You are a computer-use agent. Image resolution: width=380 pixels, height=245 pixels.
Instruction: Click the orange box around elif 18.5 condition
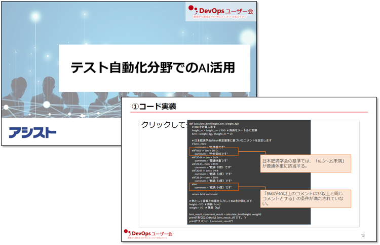pos(213,151)
